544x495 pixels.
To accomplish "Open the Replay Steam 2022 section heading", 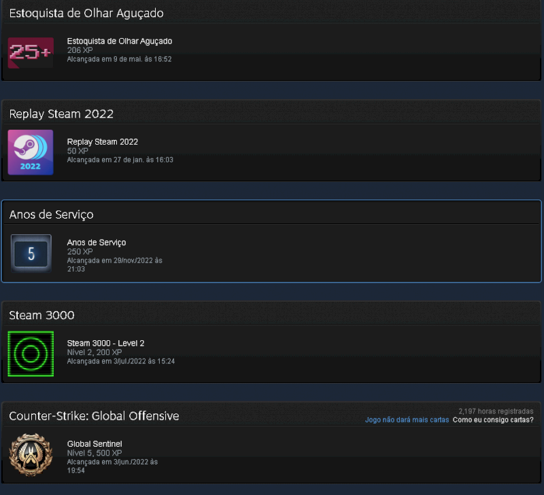I will point(61,113).
